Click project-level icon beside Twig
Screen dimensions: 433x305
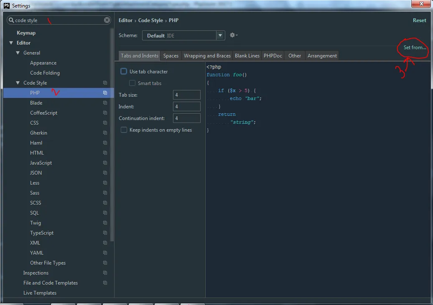[105, 222]
